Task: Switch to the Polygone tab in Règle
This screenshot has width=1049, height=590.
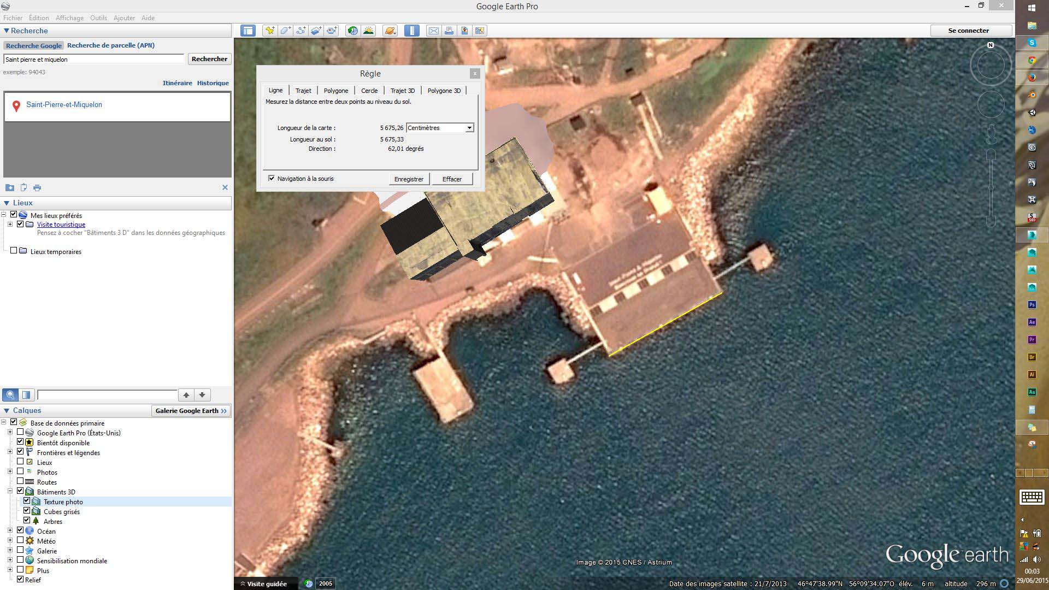Action: pos(335,91)
